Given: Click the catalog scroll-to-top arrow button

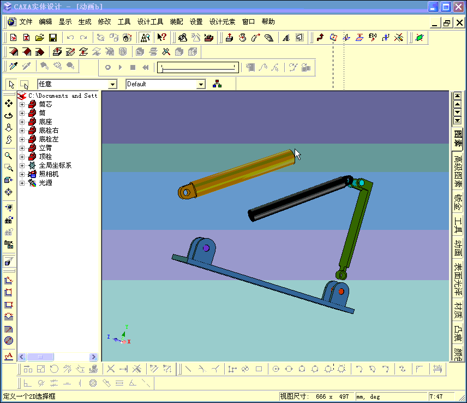Looking at the screenshot, I should pyautogui.click(x=457, y=96).
